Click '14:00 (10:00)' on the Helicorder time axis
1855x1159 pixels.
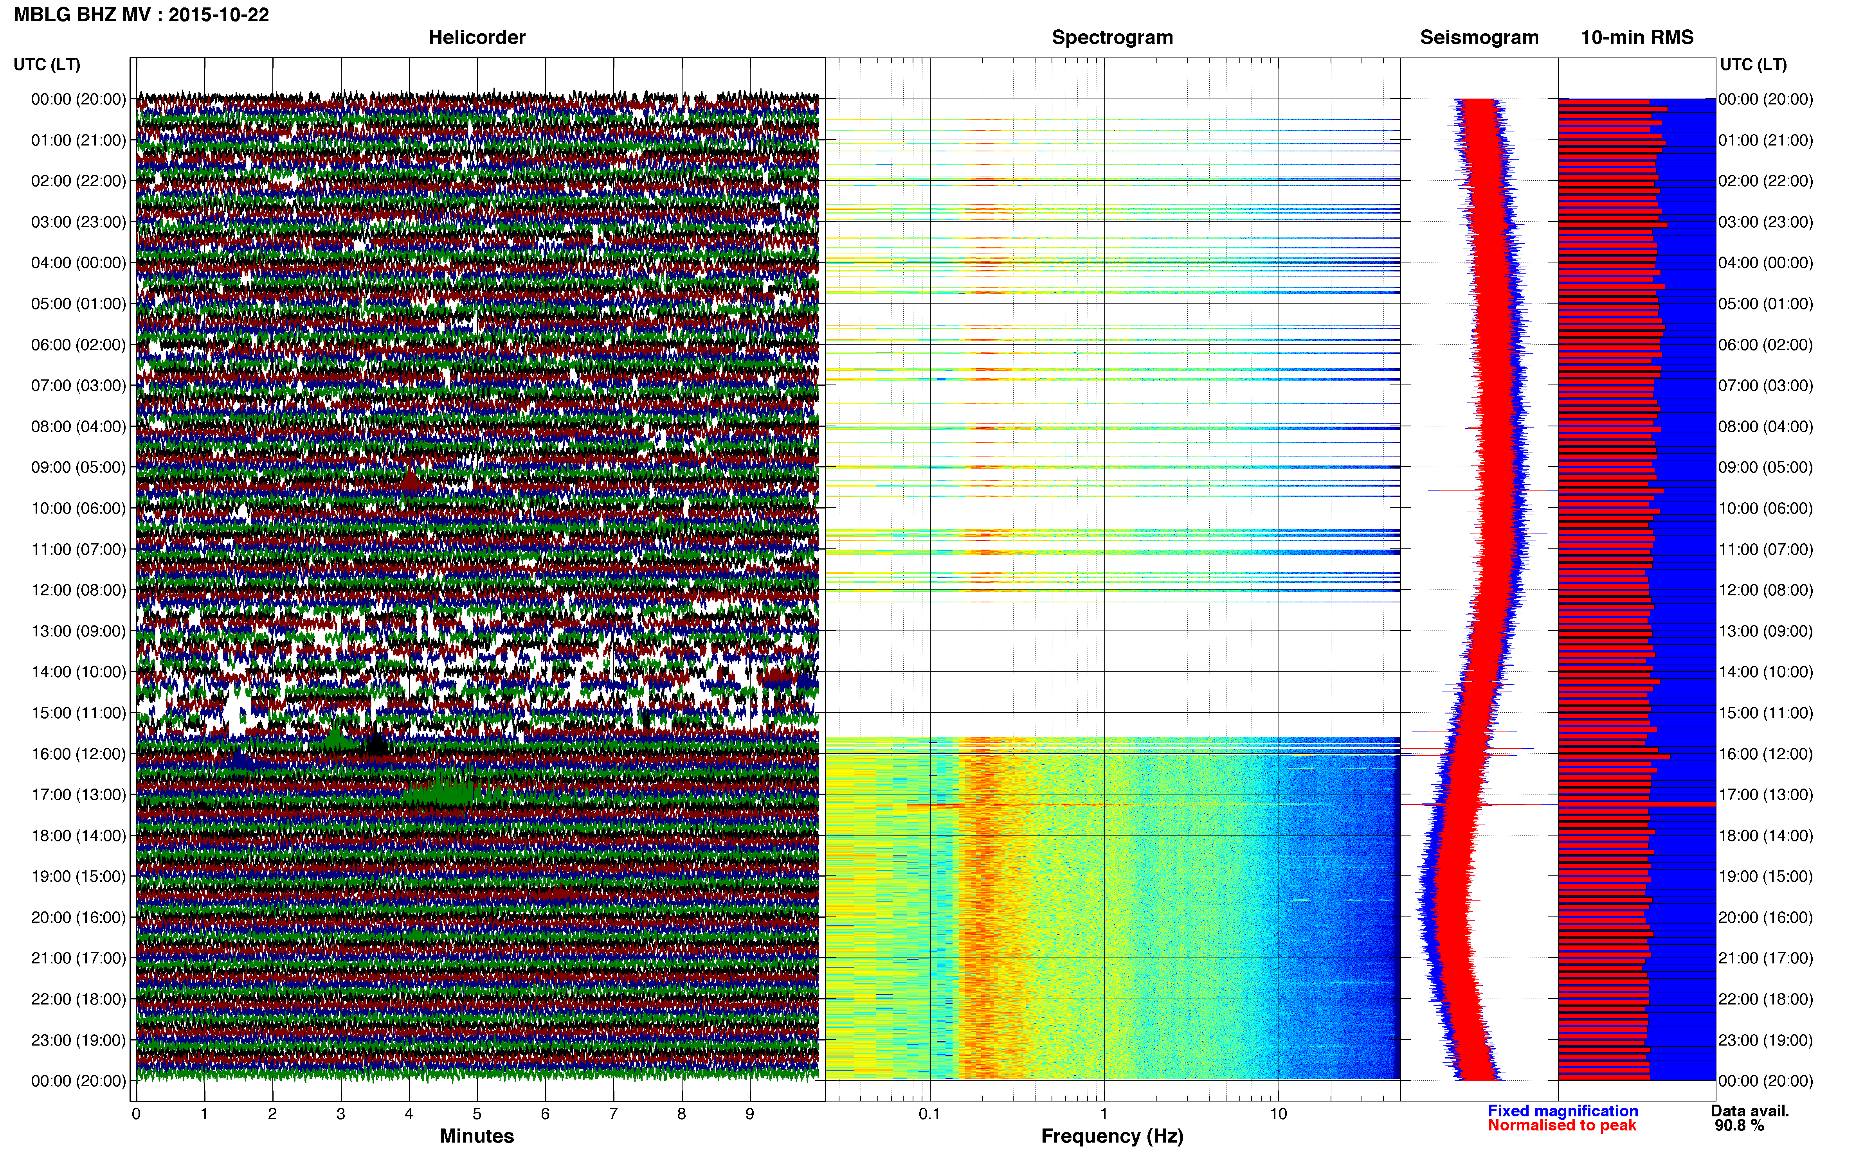point(78,672)
